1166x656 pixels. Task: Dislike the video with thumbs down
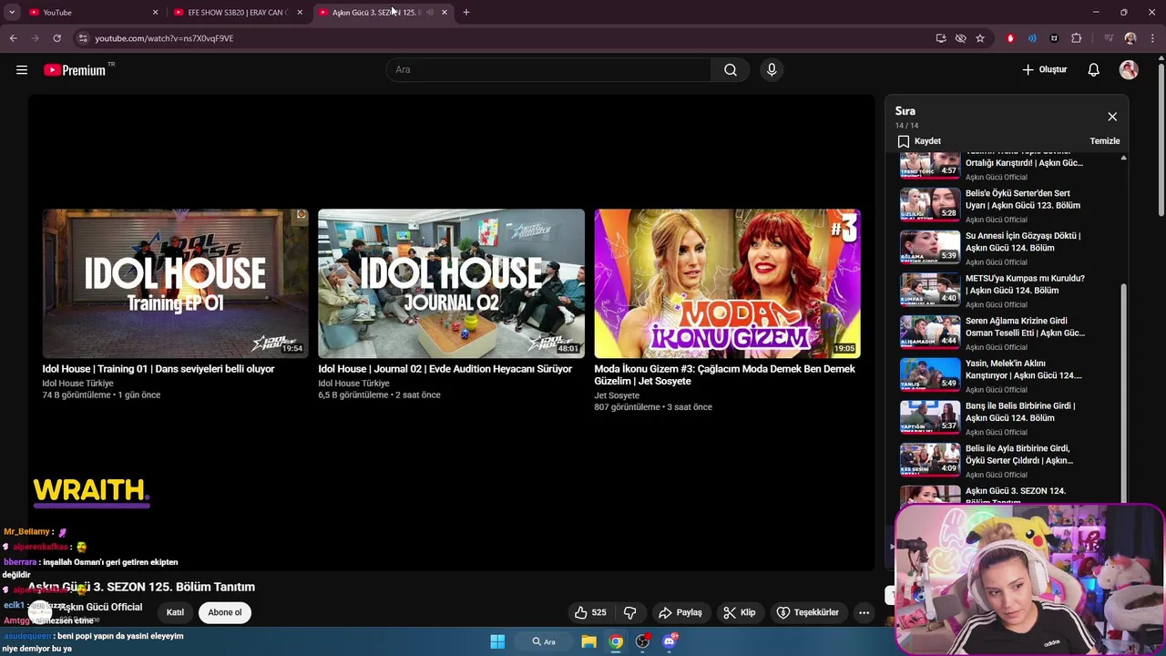(x=629, y=612)
